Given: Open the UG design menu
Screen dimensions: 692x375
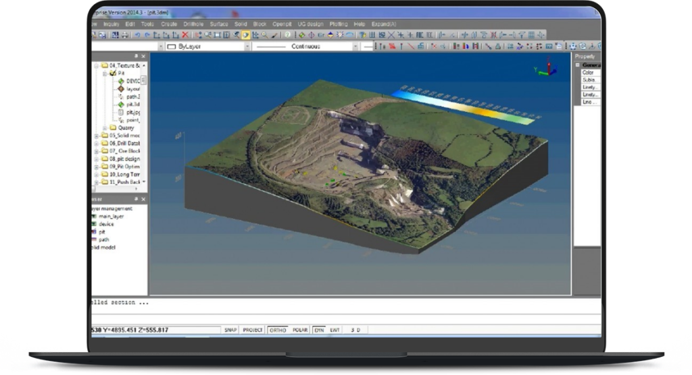Looking at the screenshot, I should click(310, 24).
